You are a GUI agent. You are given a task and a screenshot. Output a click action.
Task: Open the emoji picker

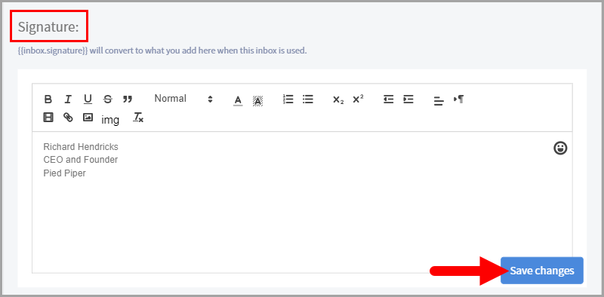click(560, 148)
